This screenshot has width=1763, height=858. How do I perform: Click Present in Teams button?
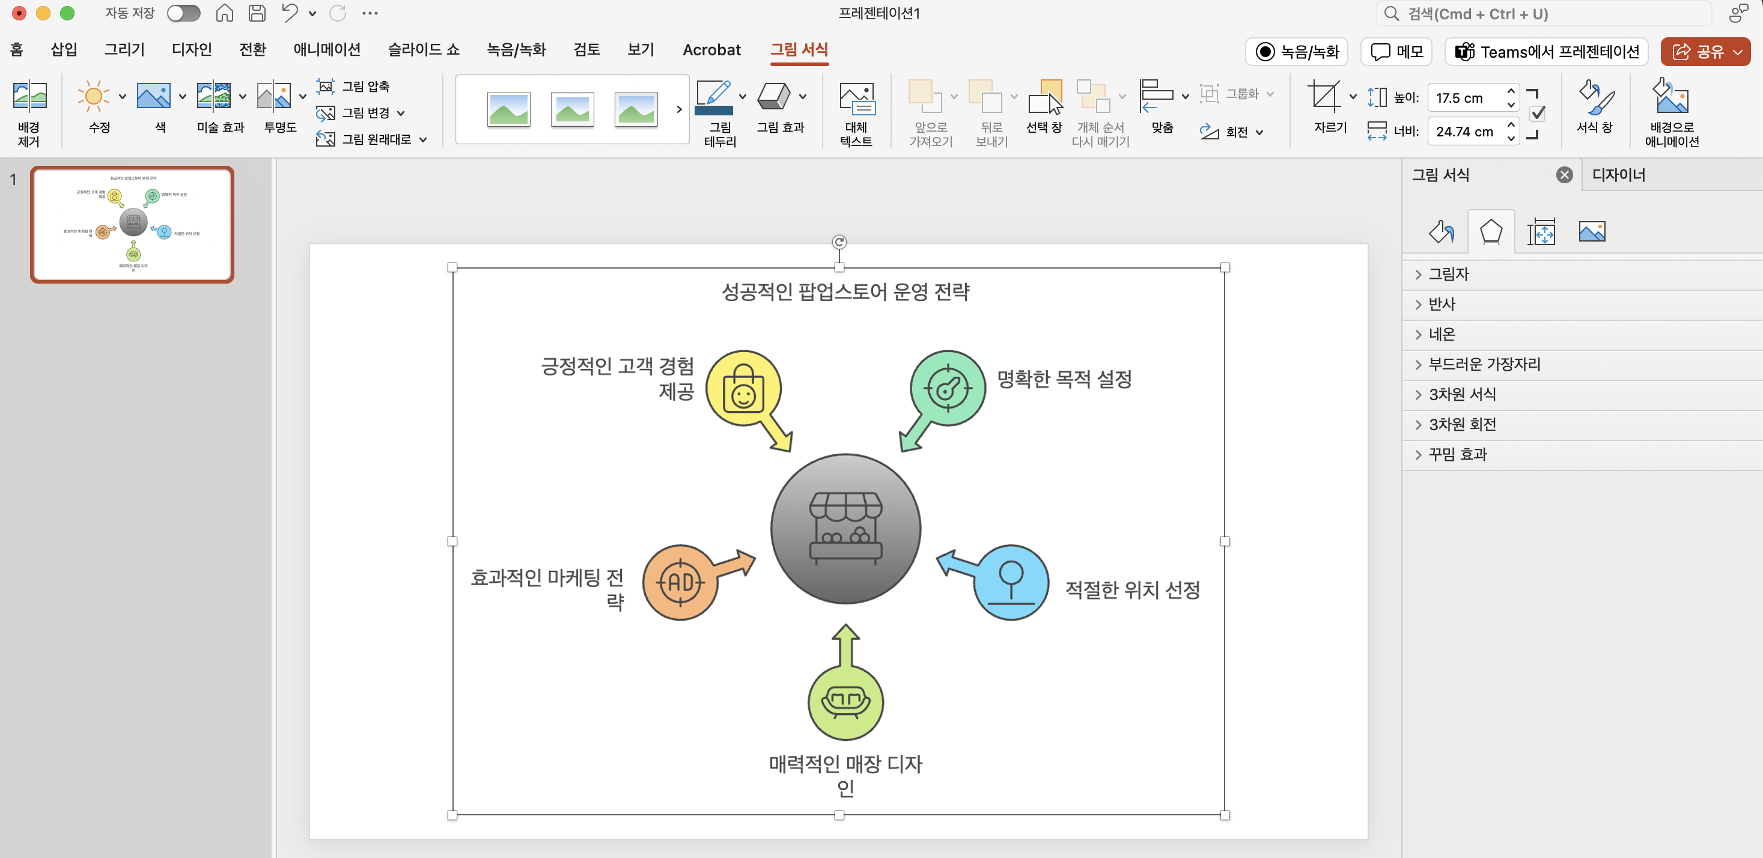[x=1545, y=52]
